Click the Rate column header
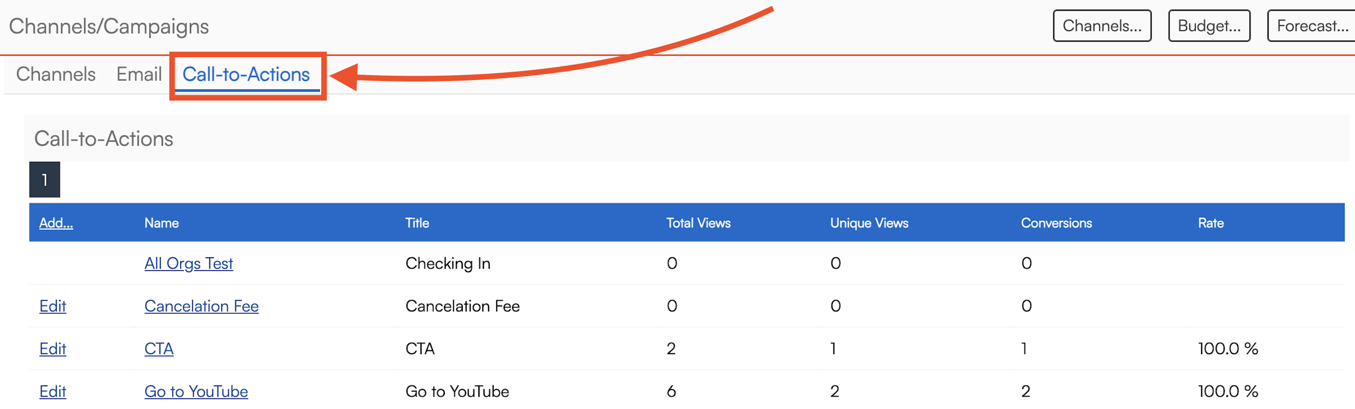 coord(1211,223)
